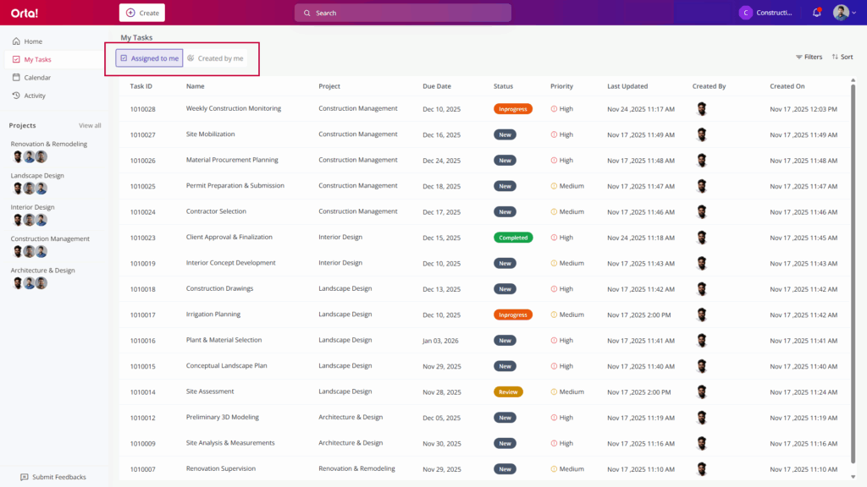The height and width of the screenshot is (487, 867).
Task: Click the Create button
Action: [x=142, y=13]
